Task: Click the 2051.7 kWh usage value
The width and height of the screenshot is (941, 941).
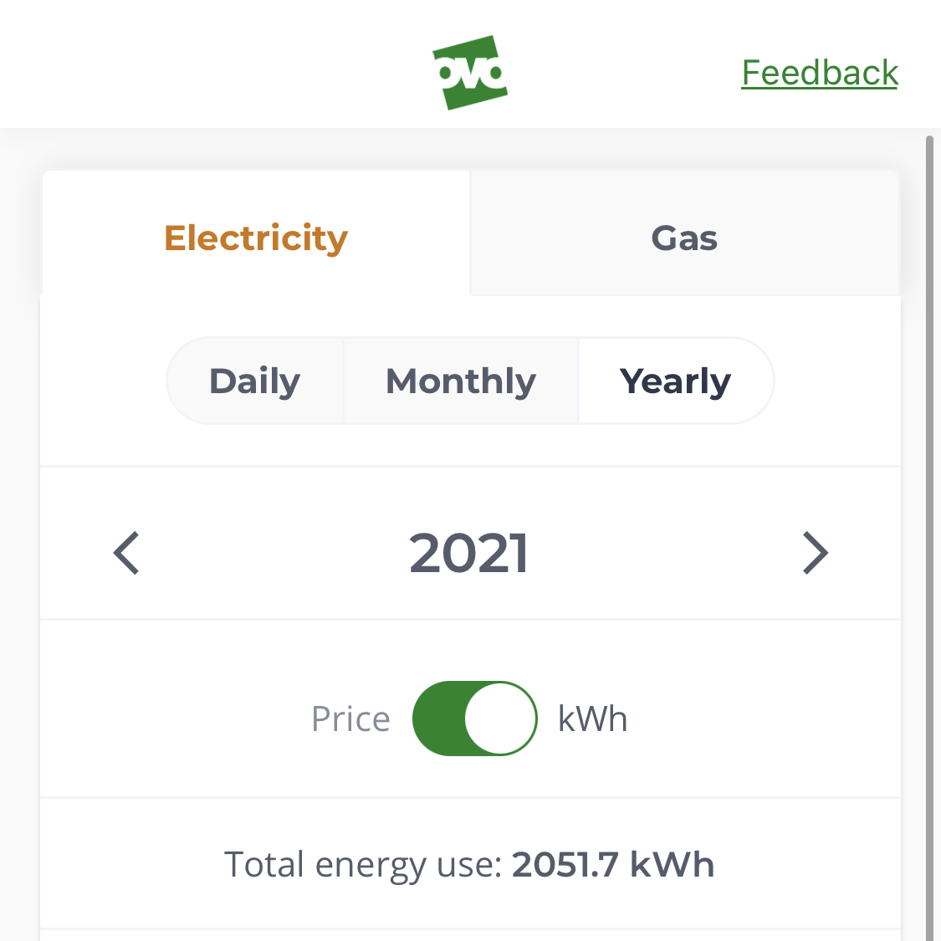Action: click(x=613, y=865)
